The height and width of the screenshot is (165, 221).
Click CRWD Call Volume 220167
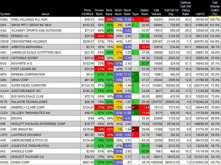tap(156, 41)
